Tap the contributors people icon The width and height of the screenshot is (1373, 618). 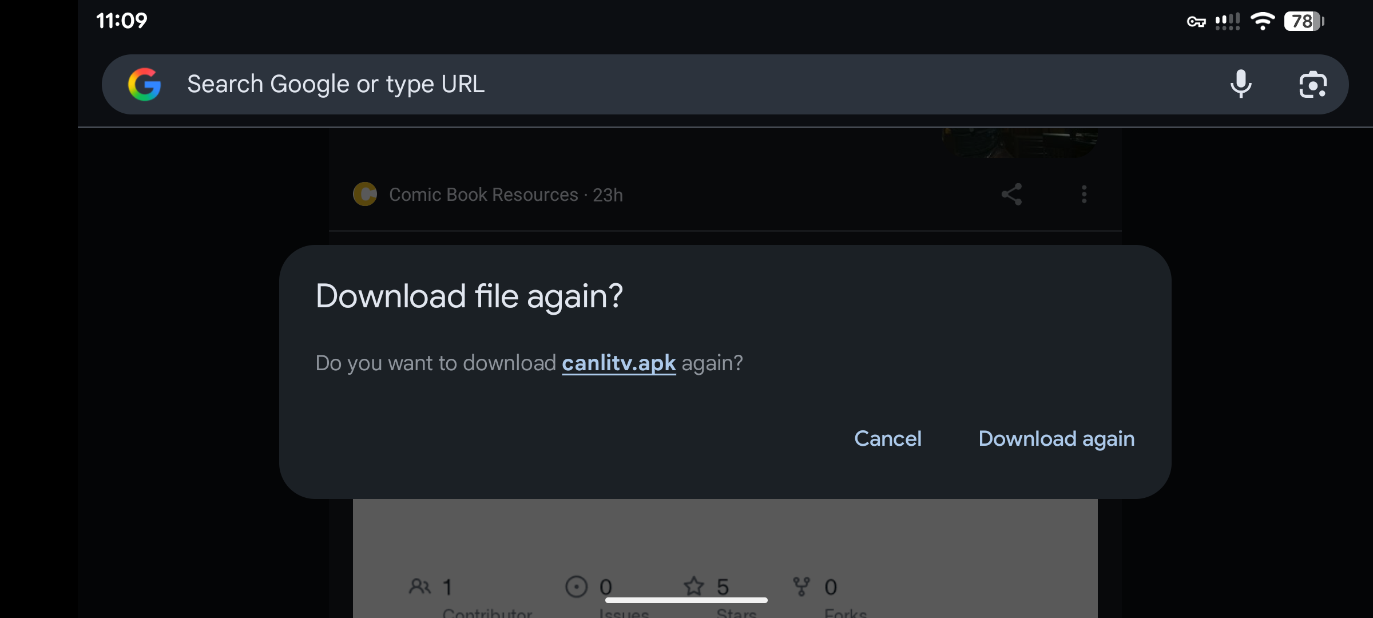(421, 586)
